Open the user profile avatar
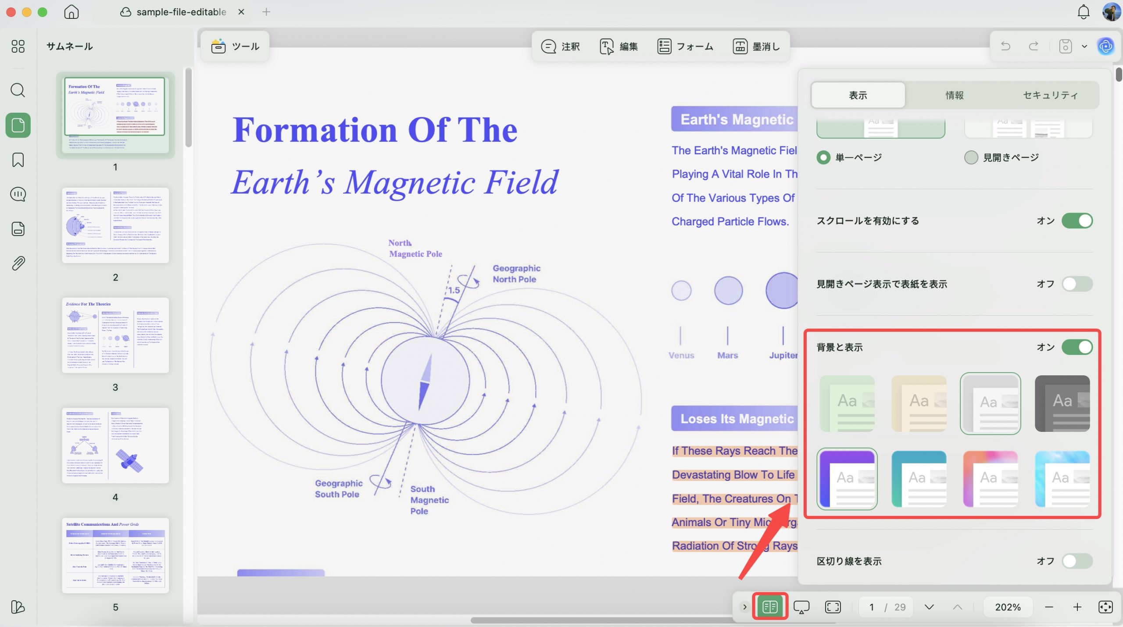 coord(1111,12)
